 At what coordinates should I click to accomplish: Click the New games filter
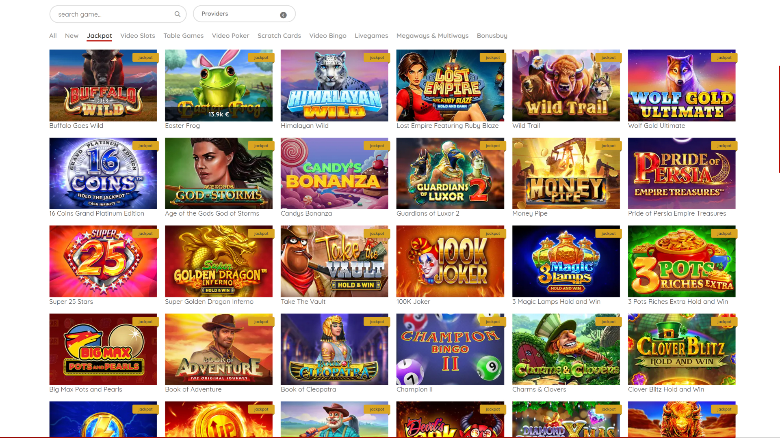(x=71, y=36)
